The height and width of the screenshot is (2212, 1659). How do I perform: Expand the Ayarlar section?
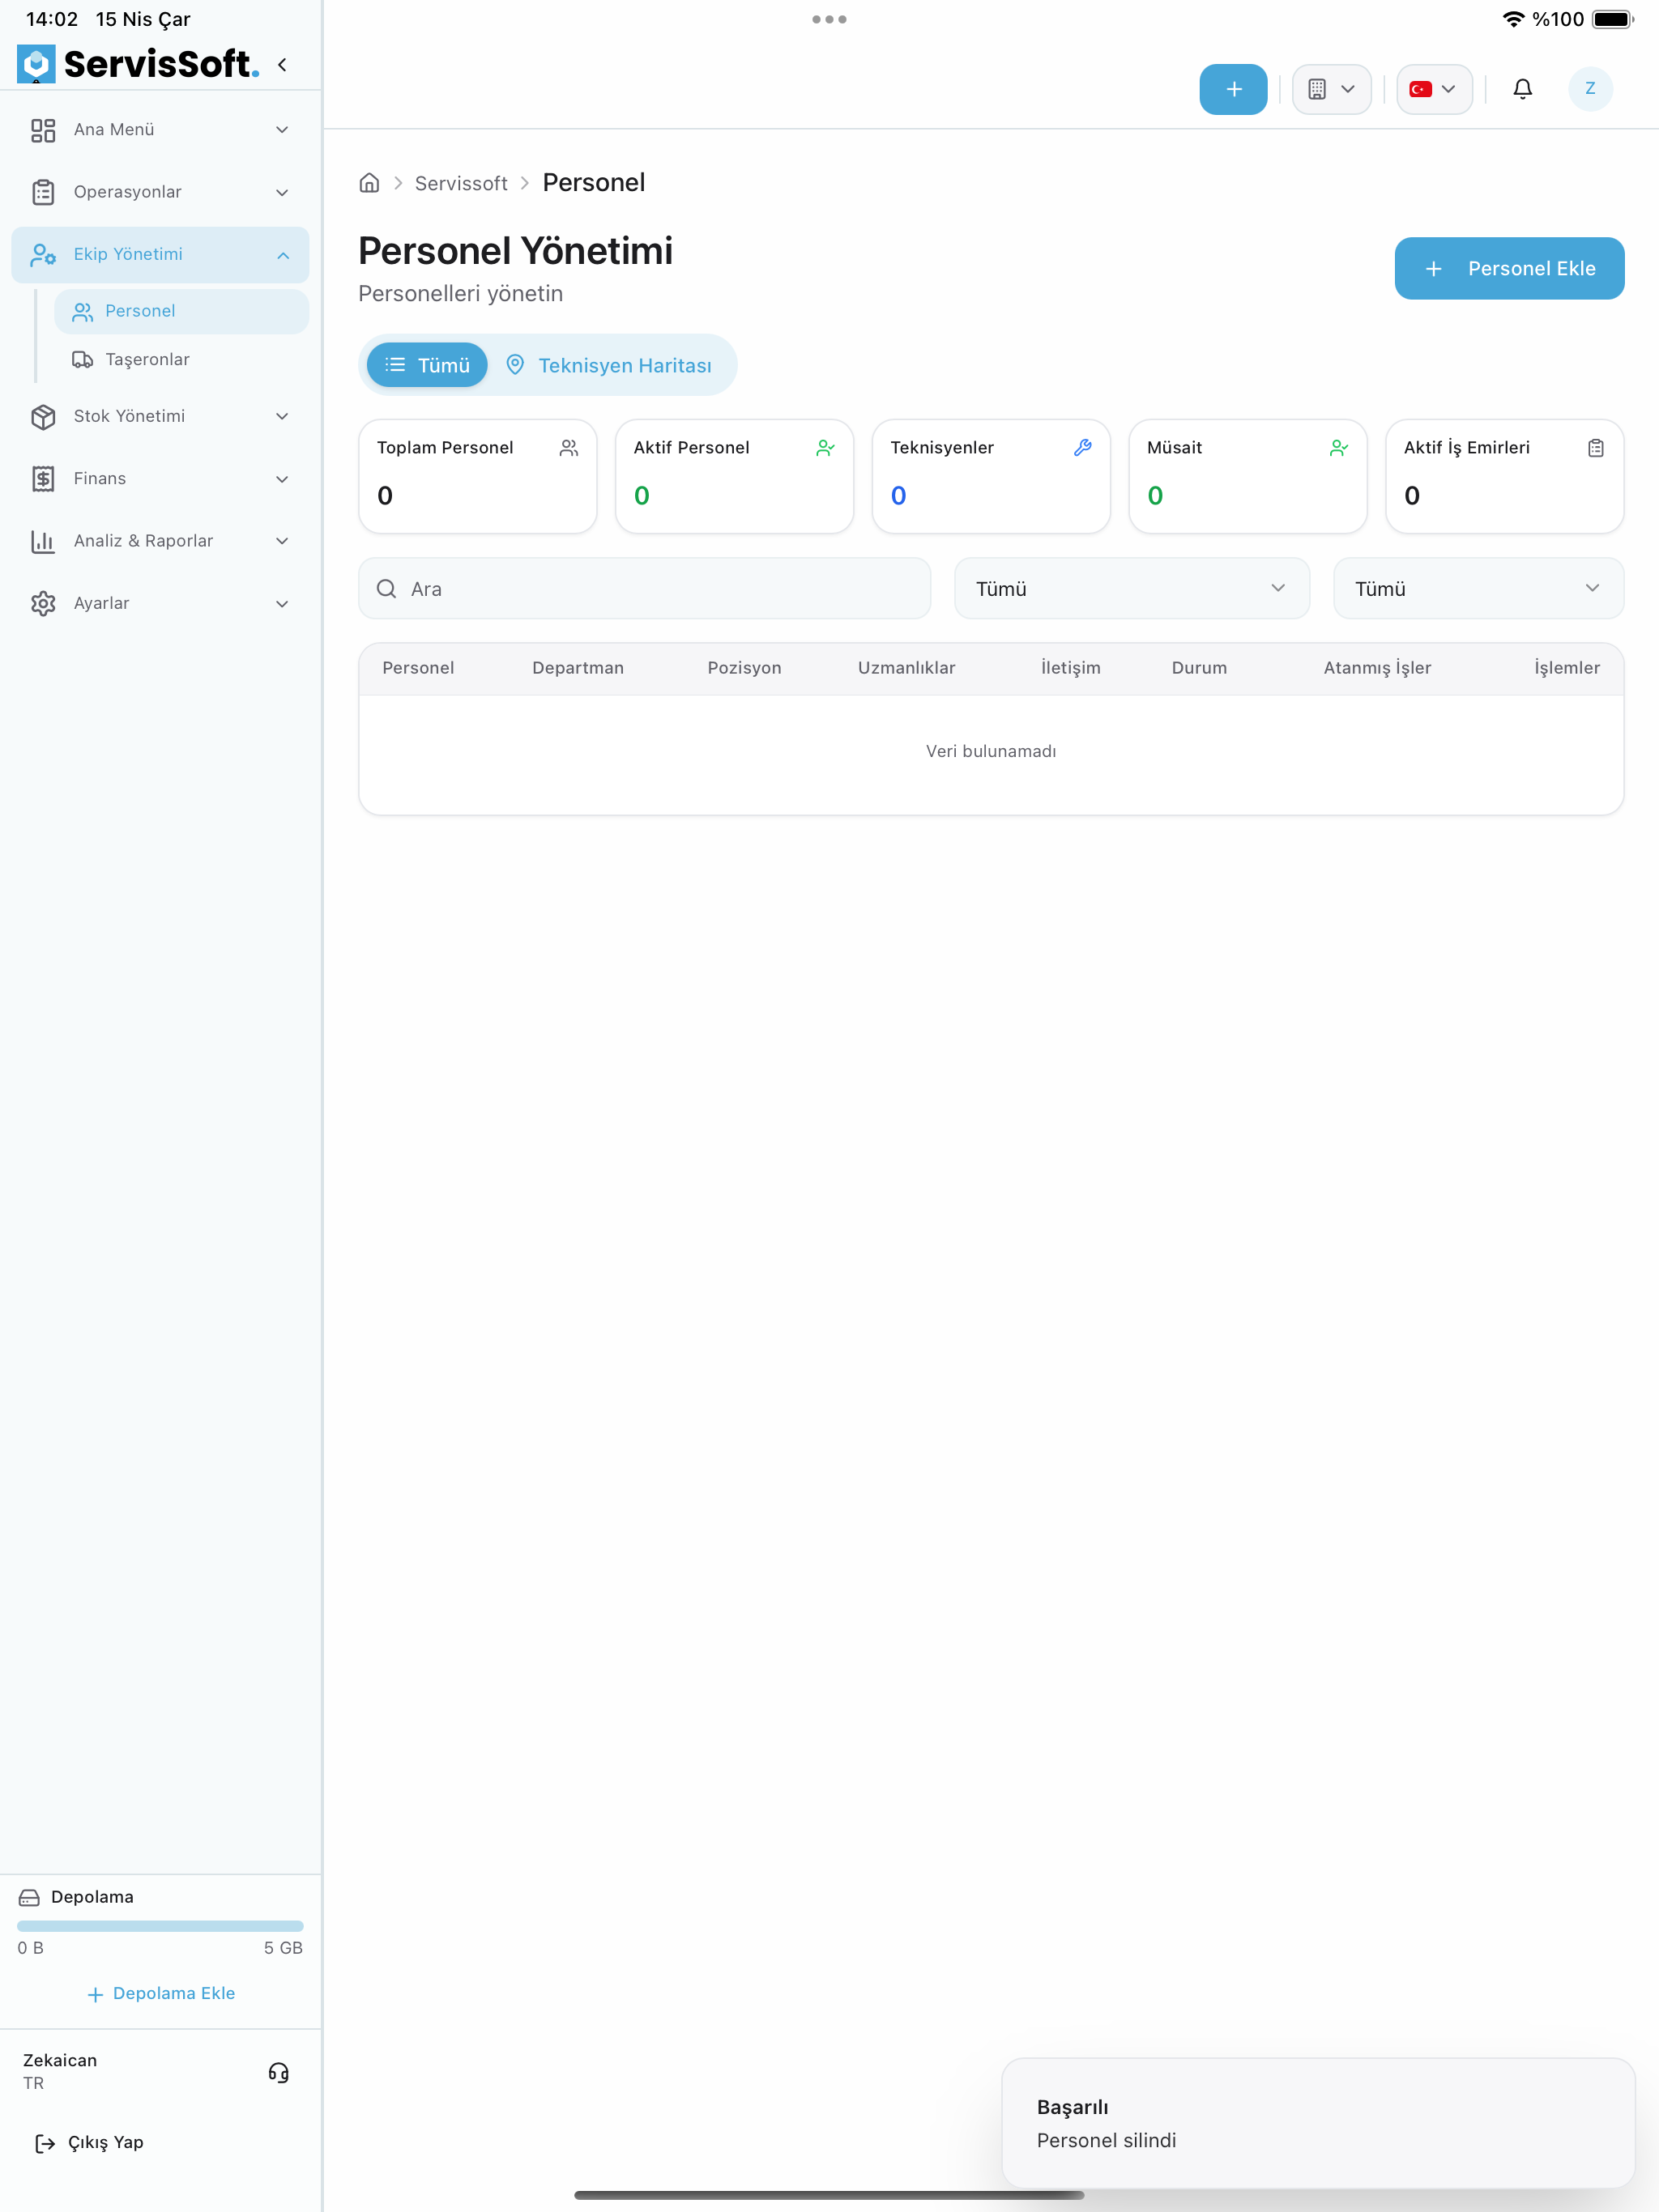tap(160, 603)
